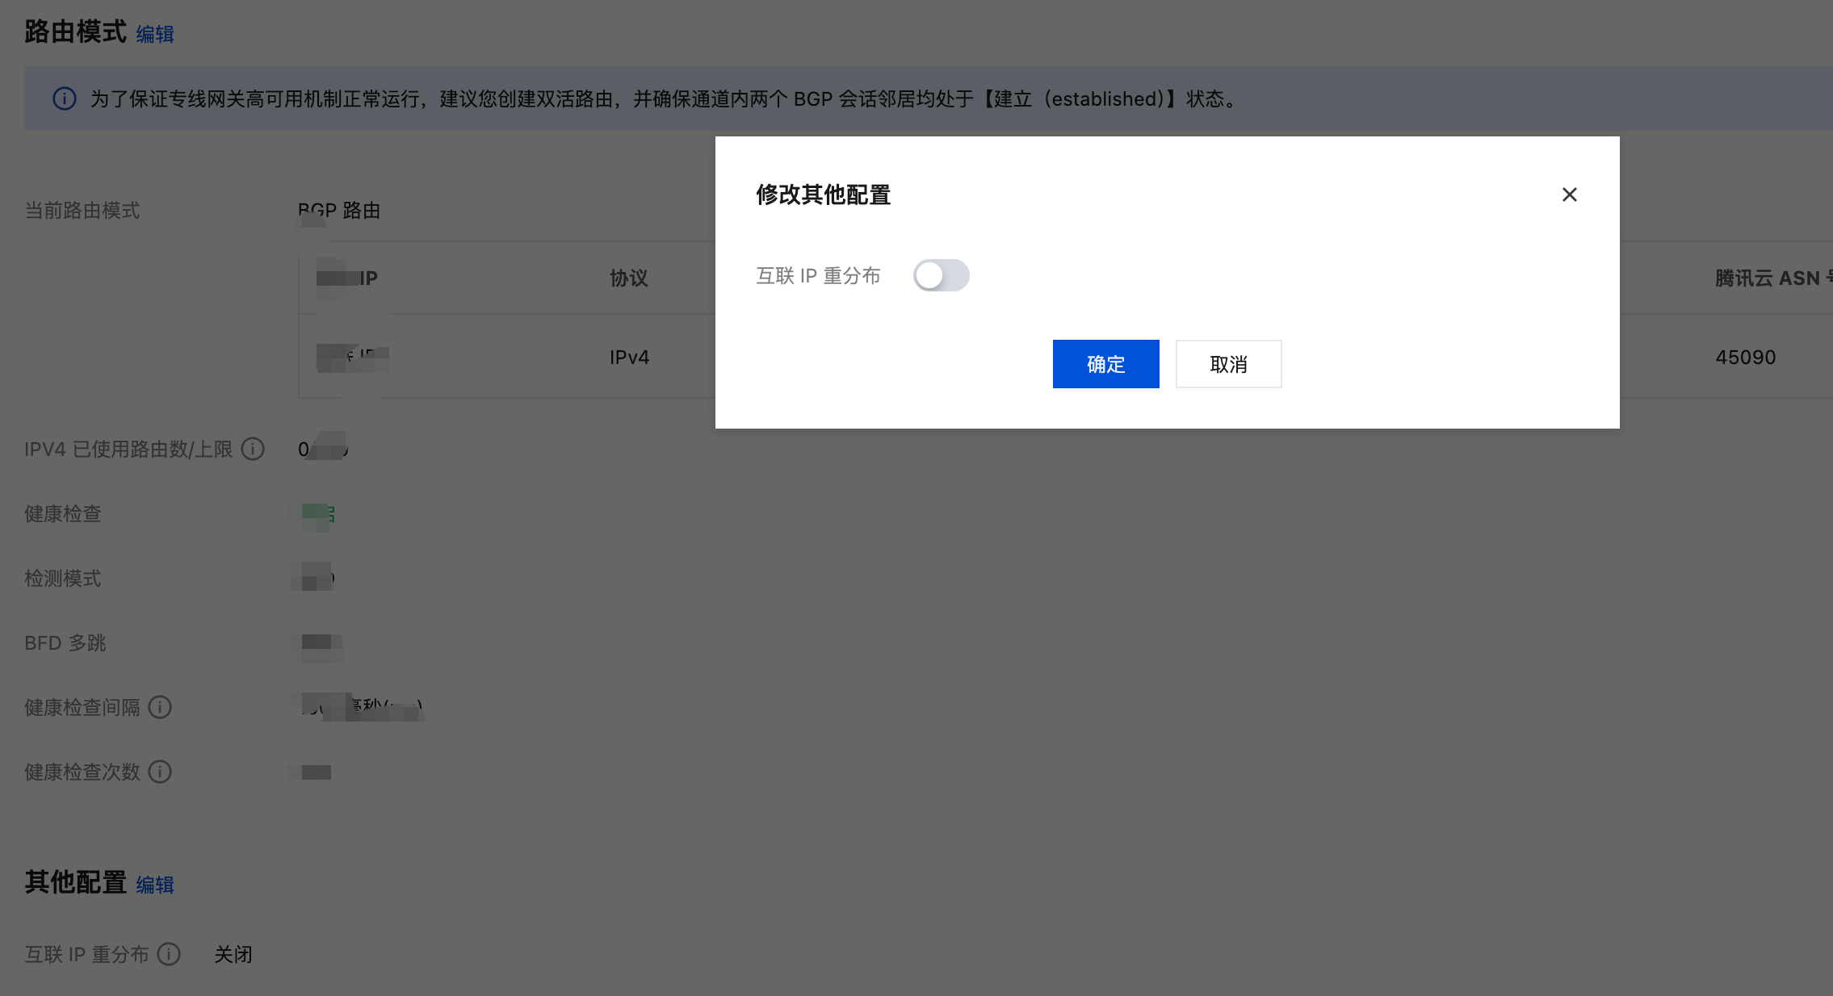Click 编辑 link next to 路由模式

155,35
